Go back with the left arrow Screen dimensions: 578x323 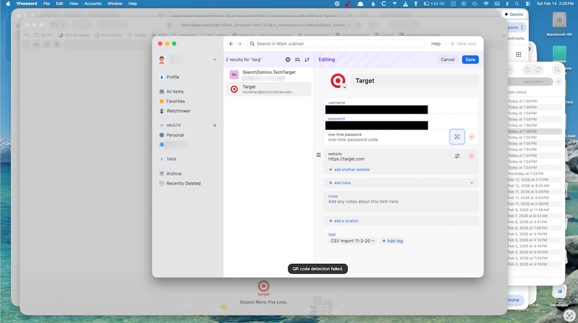click(x=231, y=44)
